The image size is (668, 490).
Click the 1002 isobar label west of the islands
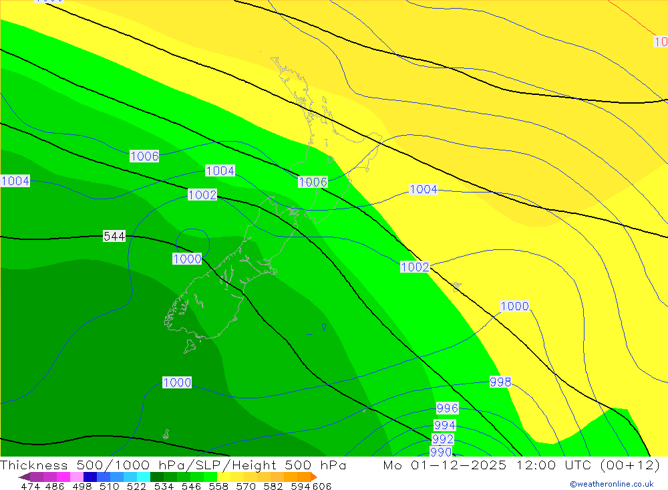(x=202, y=195)
